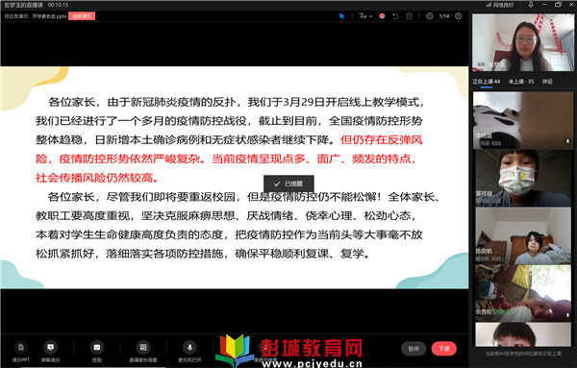Viewport: 577px width, 368px height.
Task: Pick the red pen color dot
Action: point(382,16)
